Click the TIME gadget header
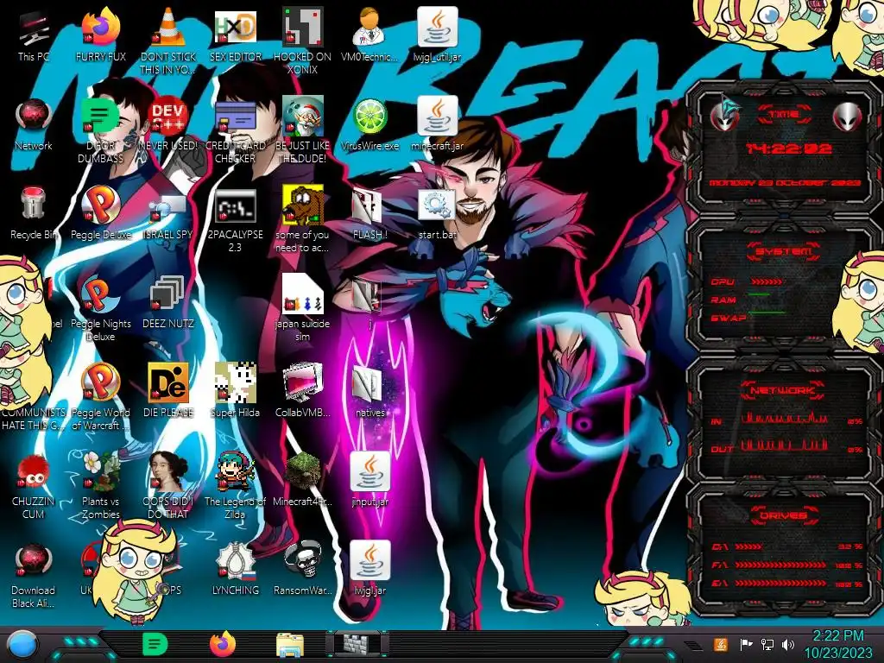The image size is (884, 663). coord(784,115)
